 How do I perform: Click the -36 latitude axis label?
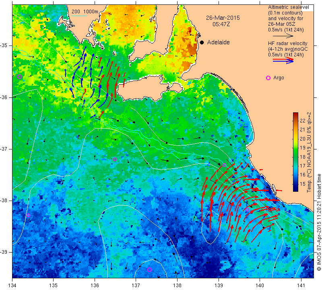point(4,97)
